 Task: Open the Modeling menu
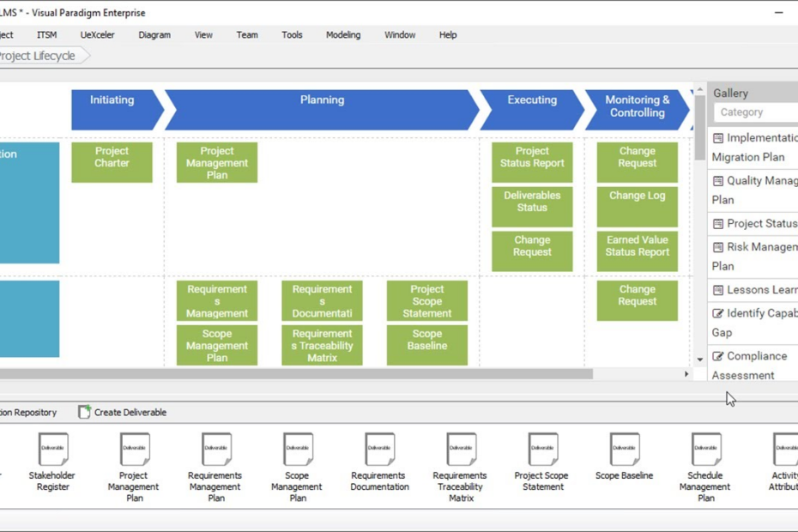(x=343, y=35)
